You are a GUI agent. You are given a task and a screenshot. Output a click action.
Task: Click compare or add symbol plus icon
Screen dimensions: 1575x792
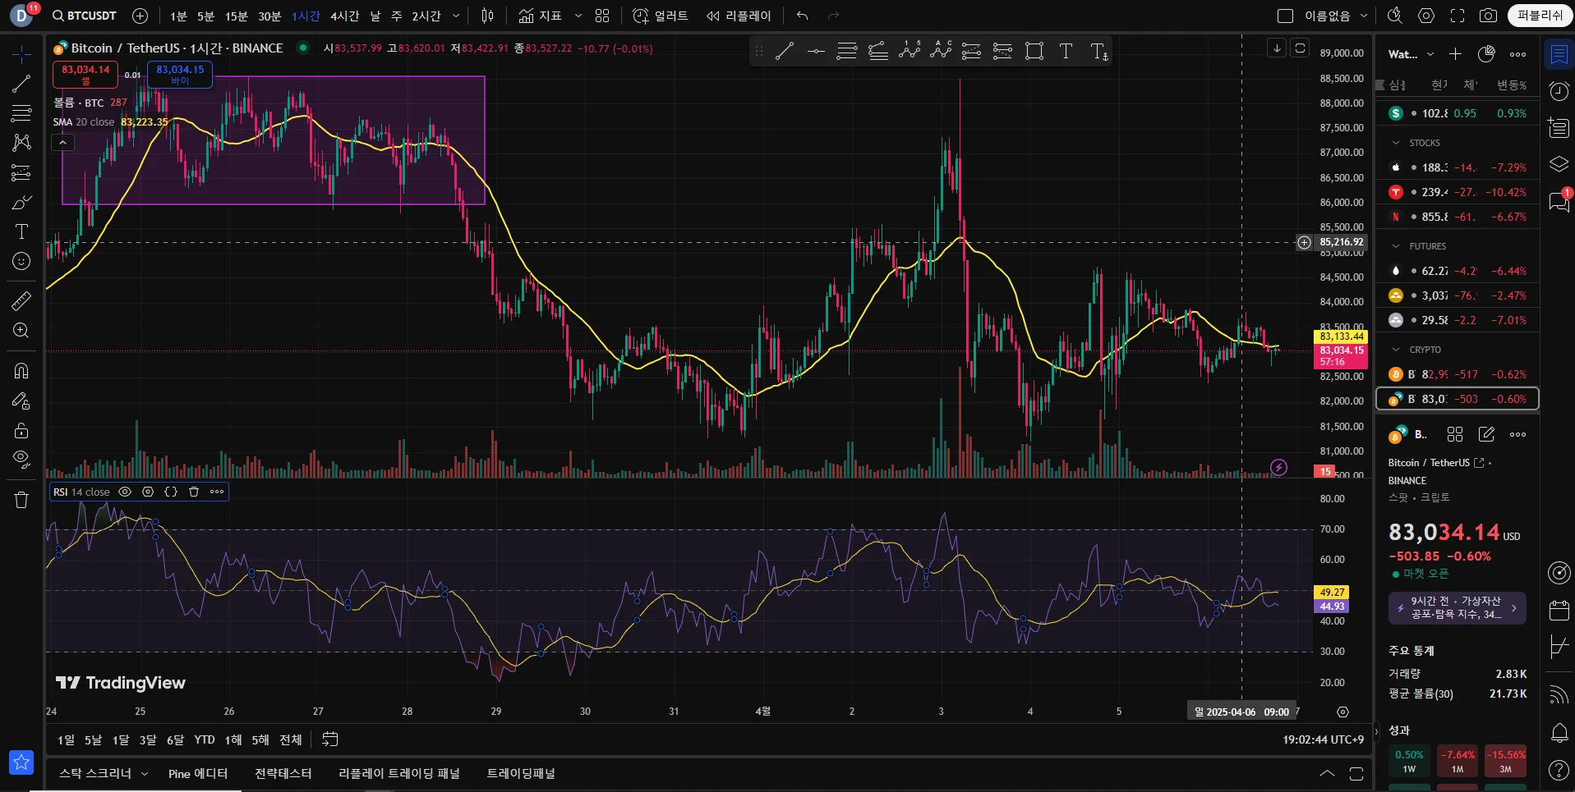point(140,16)
